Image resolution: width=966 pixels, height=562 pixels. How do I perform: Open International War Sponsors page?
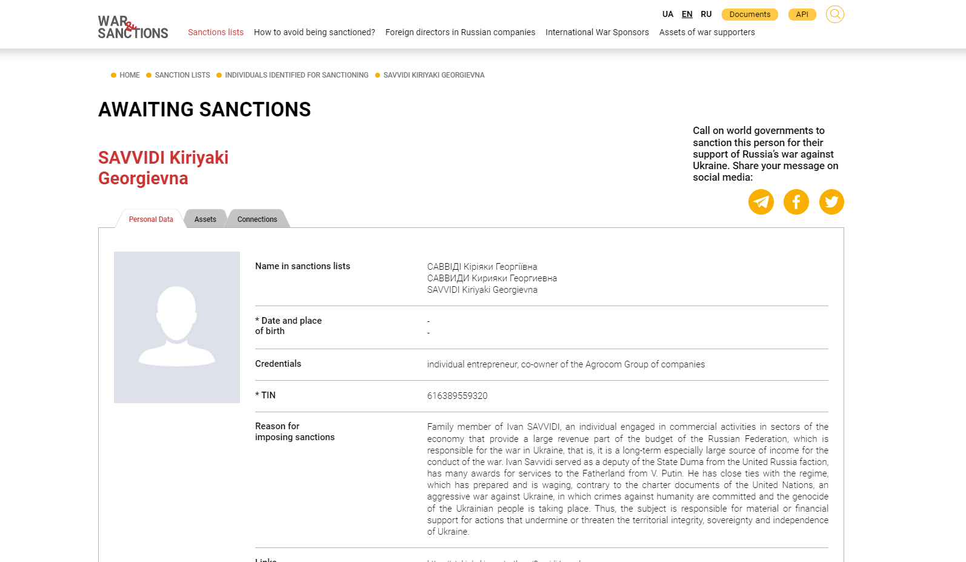[x=597, y=32]
